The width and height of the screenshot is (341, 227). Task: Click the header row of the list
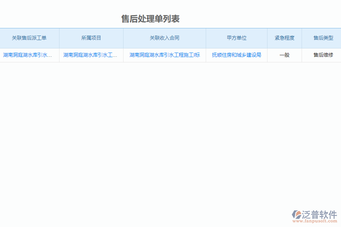(x=170, y=38)
